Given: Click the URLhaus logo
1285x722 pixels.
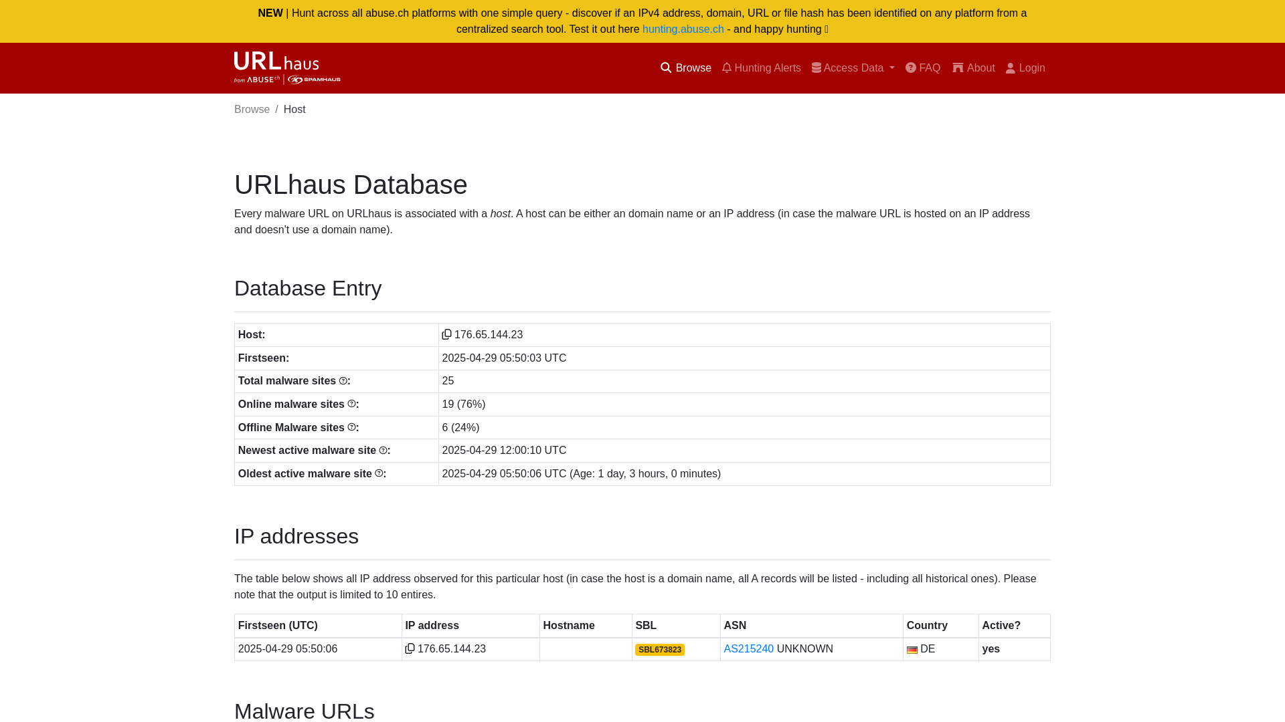Looking at the screenshot, I should pos(287,68).
